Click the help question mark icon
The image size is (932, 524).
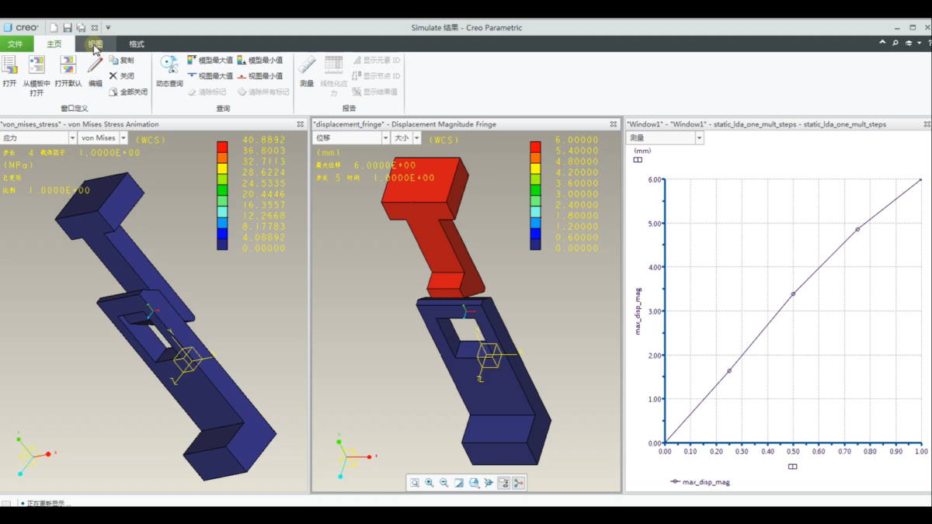(928, 43)
